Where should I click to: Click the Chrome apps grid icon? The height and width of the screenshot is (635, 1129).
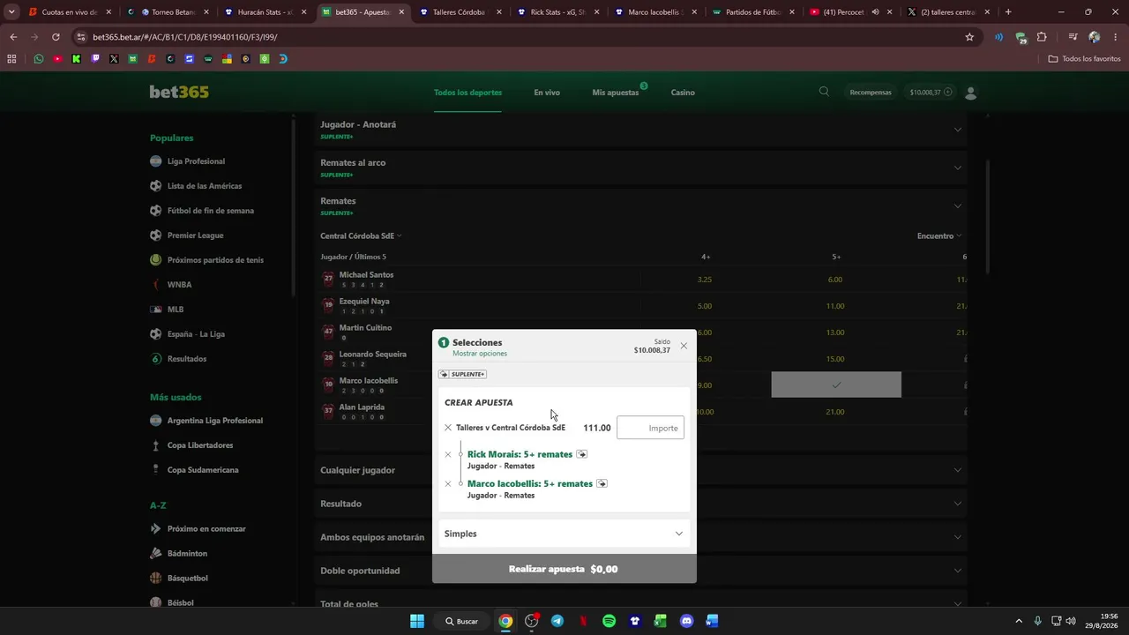point(11,59)
